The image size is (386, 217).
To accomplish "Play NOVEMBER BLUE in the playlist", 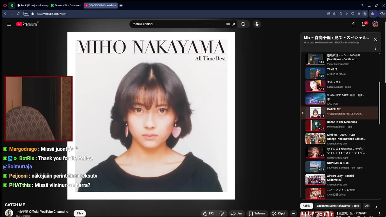I will click(x=340, y=166).
